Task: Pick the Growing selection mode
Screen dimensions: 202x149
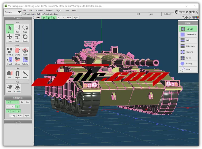Action: point(188,52)
